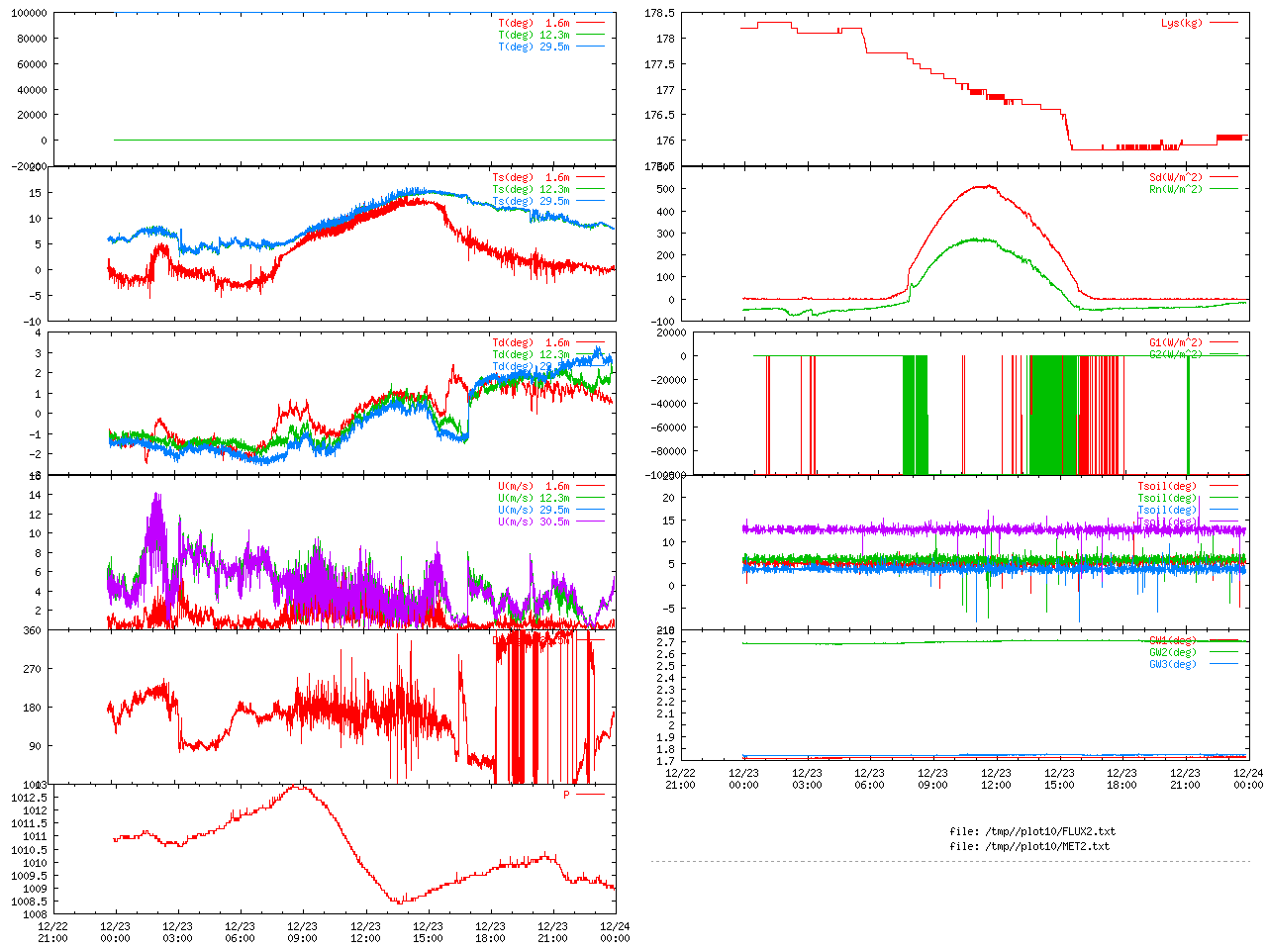Click the '1008.5' pressure axis value
Image resolution: width=1267 pixels, height=950 pixels.
pos(29,902)
